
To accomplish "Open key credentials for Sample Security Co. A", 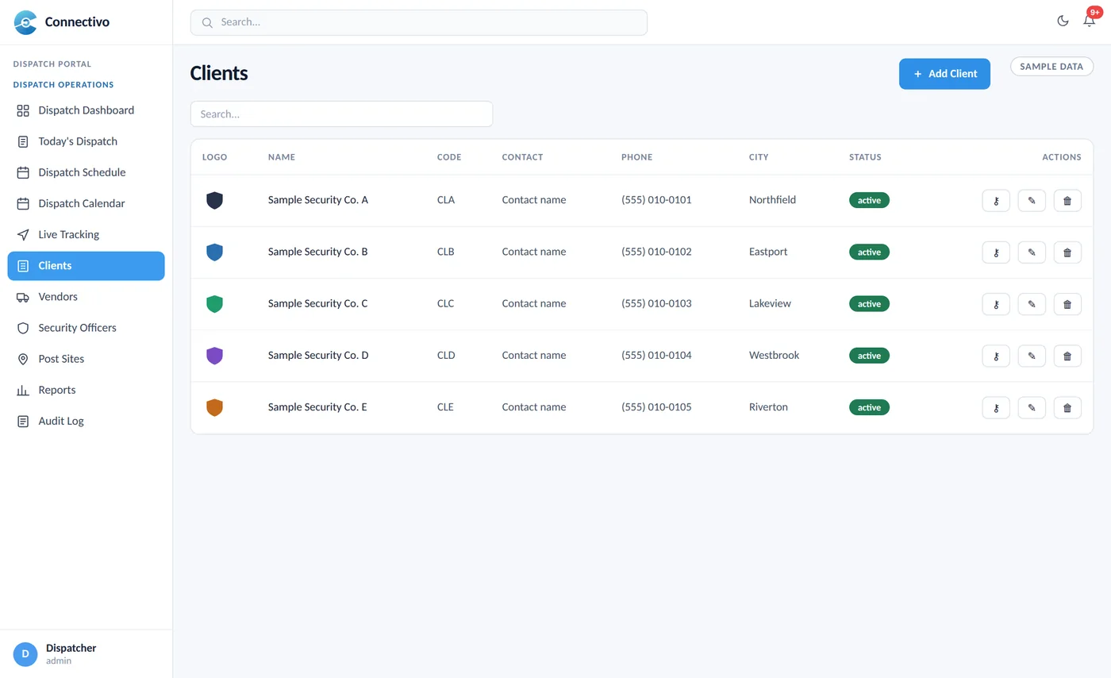I will point(996,201).
